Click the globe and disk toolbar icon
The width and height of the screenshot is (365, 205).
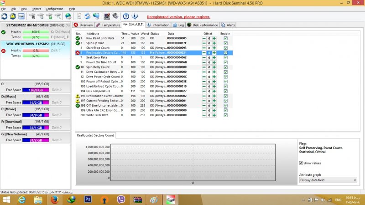pyautogui.click(x=68, y=16)
